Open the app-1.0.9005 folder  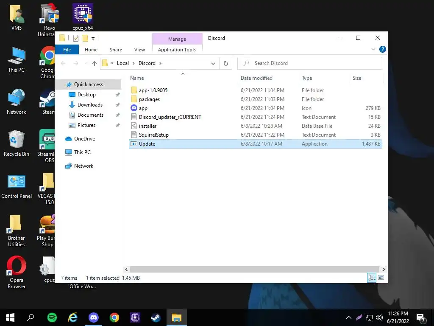pos(153,90)
